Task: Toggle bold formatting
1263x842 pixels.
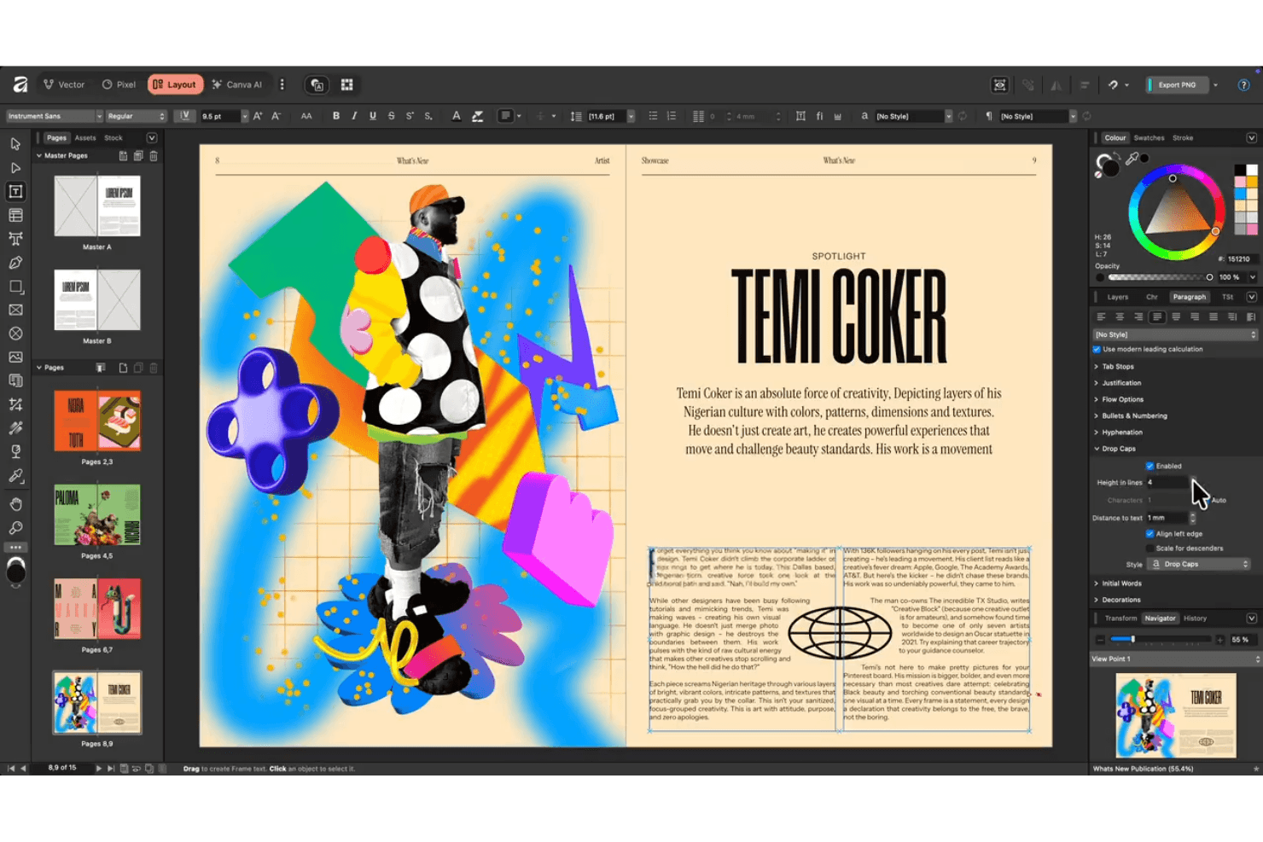Action: [336, 116]
